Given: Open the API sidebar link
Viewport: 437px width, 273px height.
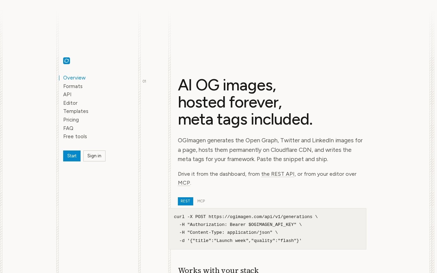Looking at the screenshot, I should [x=67, y=95].
